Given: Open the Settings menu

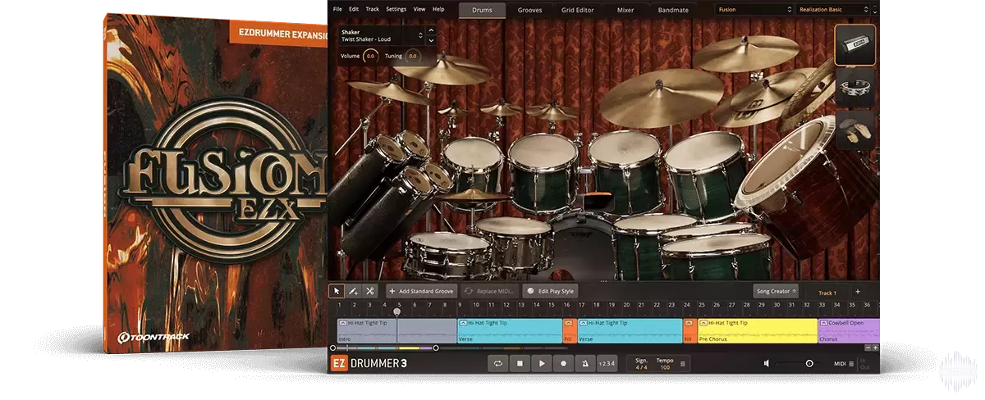Looking at the screenshot, I should pyautogui.click(x=396, y=9).
